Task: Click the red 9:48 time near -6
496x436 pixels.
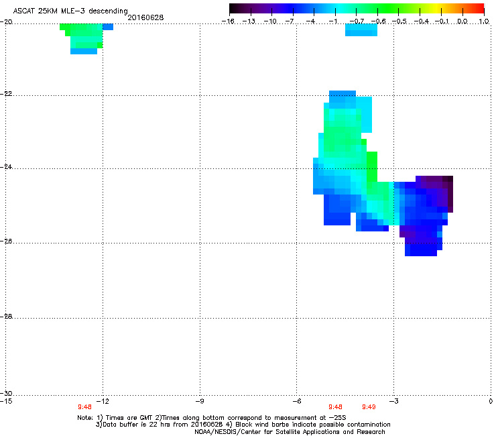Action: point(335,407)
